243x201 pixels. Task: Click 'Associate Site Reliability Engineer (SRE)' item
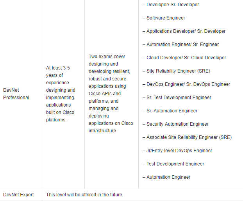(187, 137)
